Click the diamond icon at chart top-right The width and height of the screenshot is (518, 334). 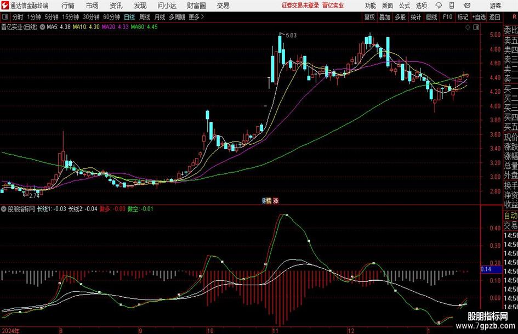click(x=468, y=27)
